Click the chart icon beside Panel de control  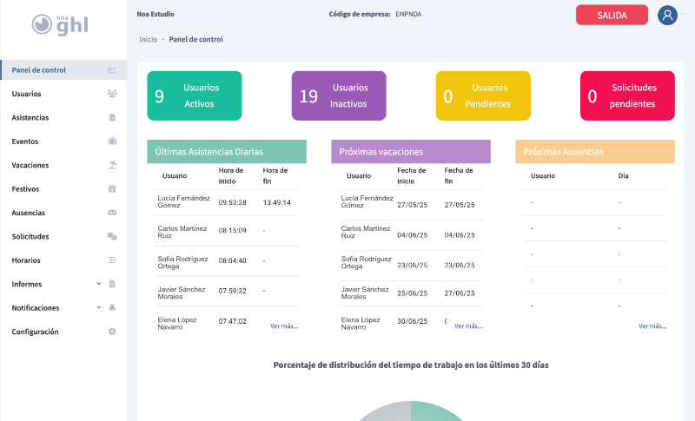pyautogui.click(x=112, y=70)
